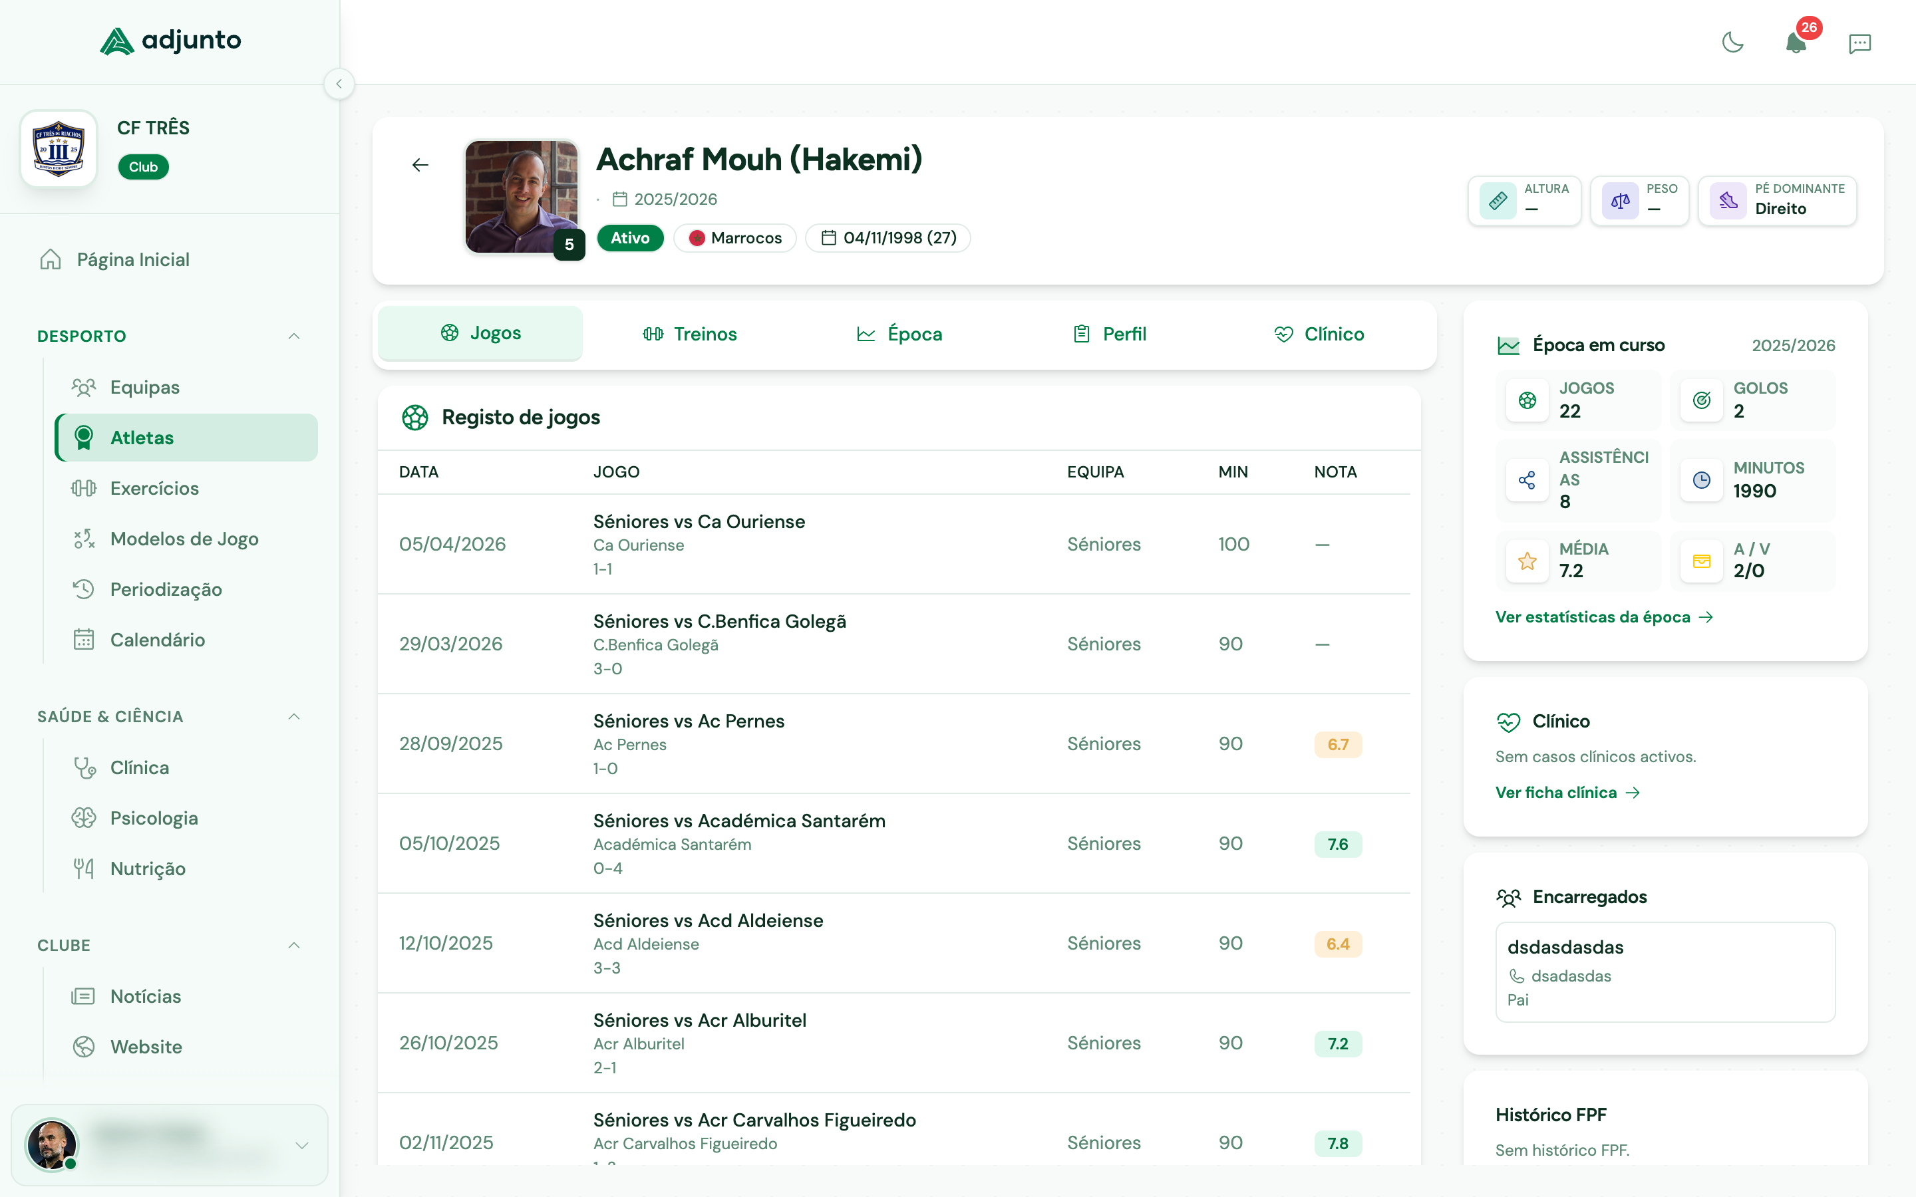1916x1197 pixels.
Task: Open Exercícios from the sidebar
Action: (x=155, y=489)
